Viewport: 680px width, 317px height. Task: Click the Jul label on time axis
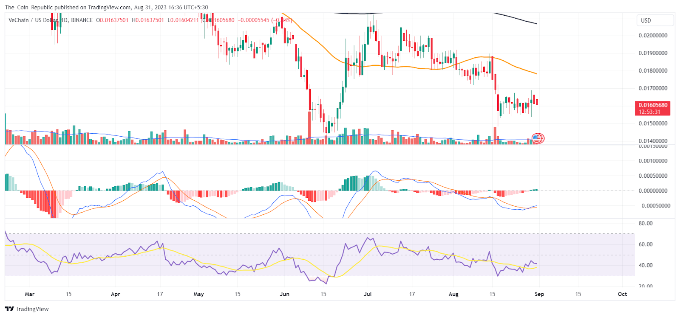click(368, 294)
